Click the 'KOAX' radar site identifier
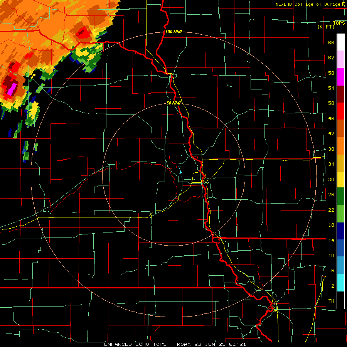This screenshot has height=347, width=347. click(x=185, y=344)
